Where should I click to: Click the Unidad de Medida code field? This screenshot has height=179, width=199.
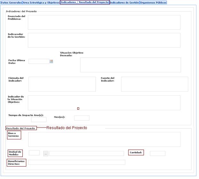[34, 153]
